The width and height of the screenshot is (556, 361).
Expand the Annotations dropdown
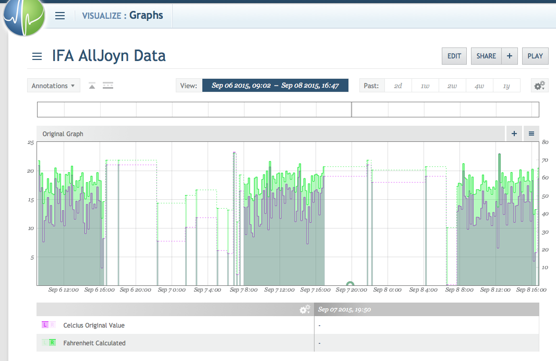pos(54,86)
